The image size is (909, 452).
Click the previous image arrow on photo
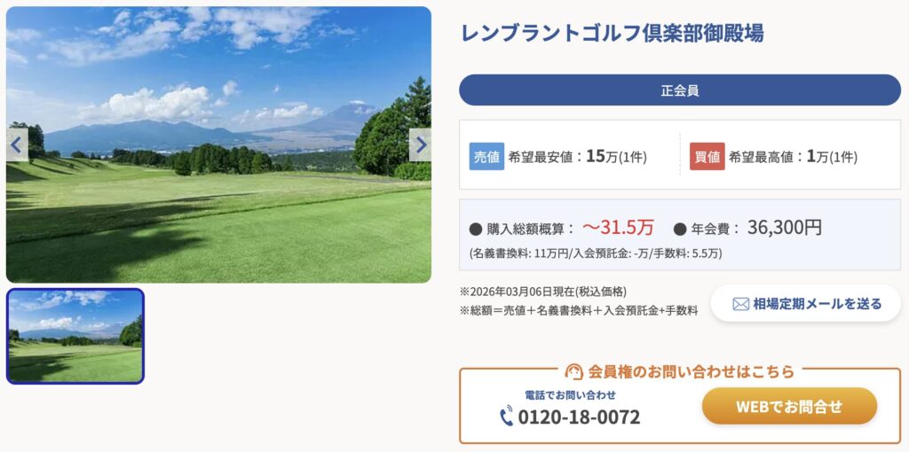pyautogui.click(x=16, y=144)
